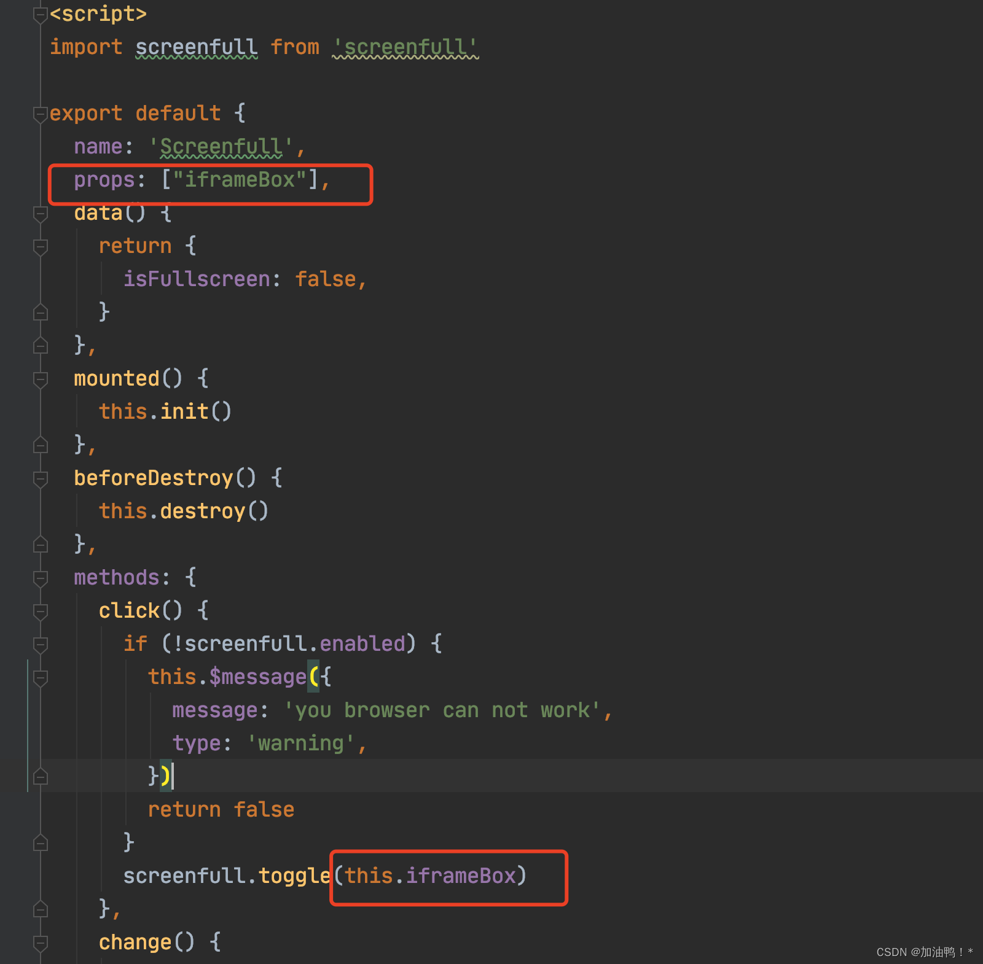This screenshot has width=983, height=964.
Task: Click the 'import' keyword
Action: click(x=86, y=47)
